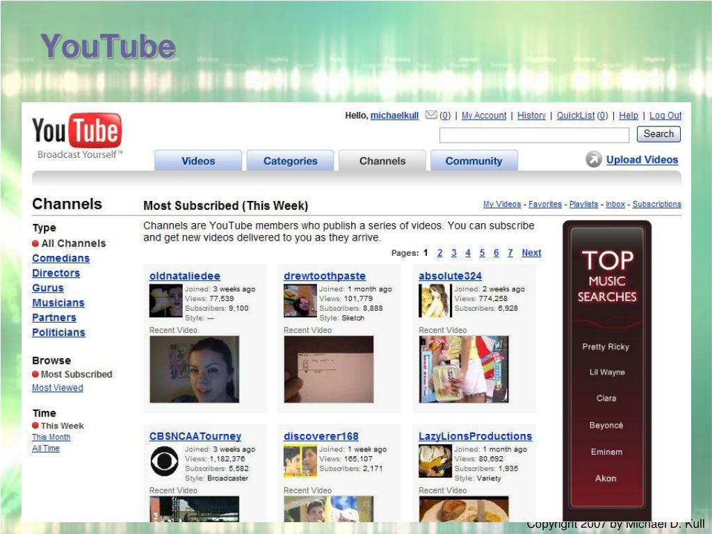712x534 pixels.
Task: Open the Playlists link
Action: point(584,204)
